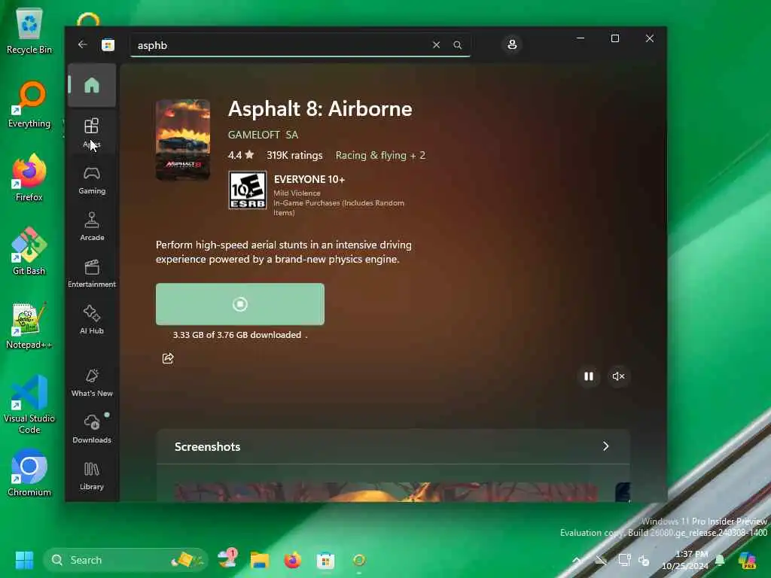Click the Microsoft Store logo icon
This screenshot has width=771, height=578.
108,45
